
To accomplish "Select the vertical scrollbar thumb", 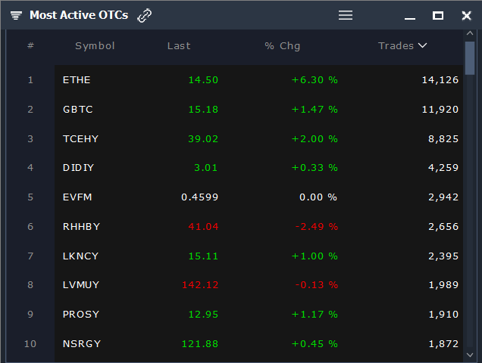I will tap(470, 58).
